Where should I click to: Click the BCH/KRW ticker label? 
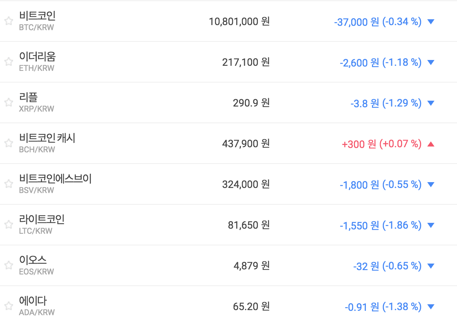pos(37,149)
